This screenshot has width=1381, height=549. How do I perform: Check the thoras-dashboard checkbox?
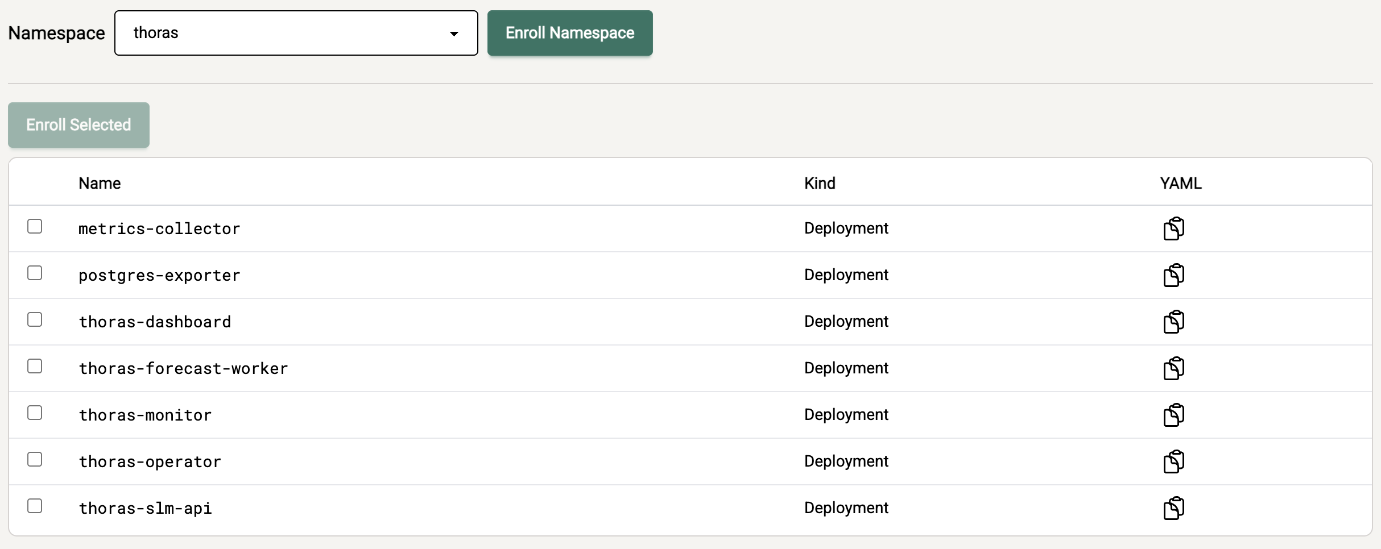point(35,319)
